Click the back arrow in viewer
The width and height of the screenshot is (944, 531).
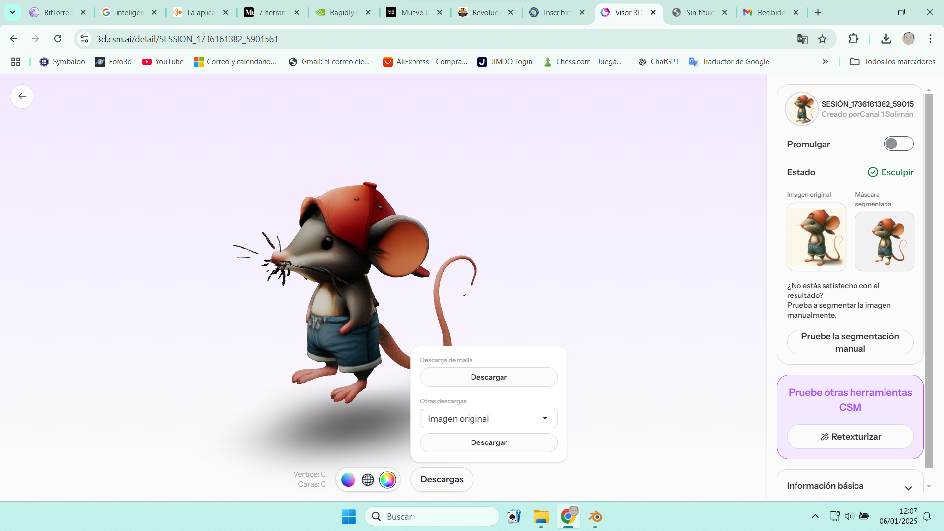pos(22,96)
